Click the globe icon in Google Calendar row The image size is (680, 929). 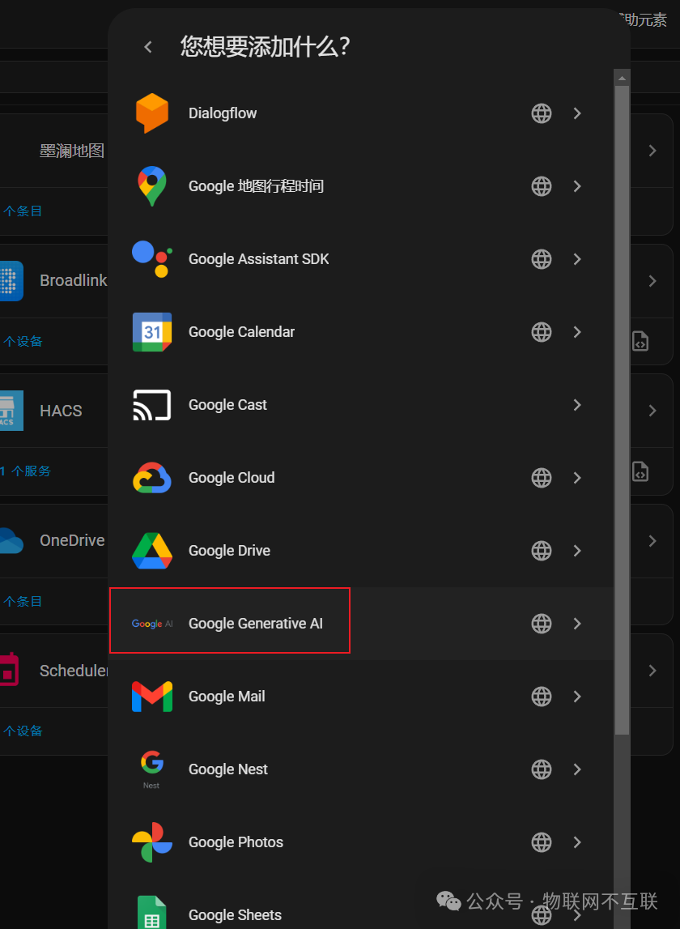click(542, 332)
